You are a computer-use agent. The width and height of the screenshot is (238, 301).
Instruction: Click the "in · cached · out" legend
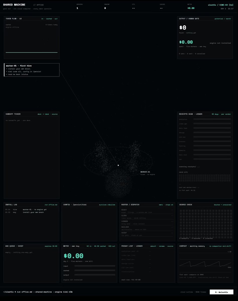(x=49, y=19)
